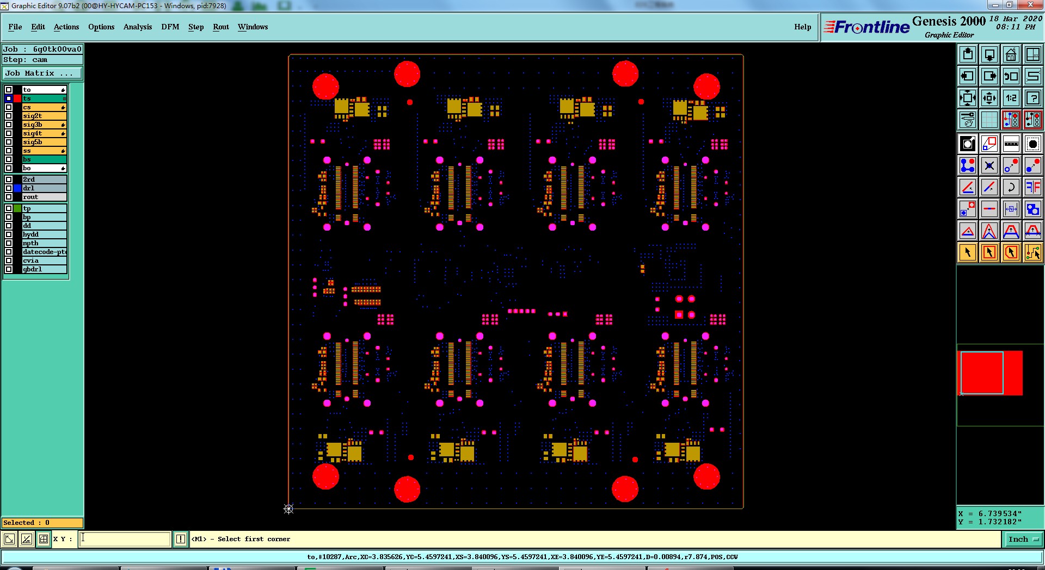Toggle the 'rout' layer checkbox
The height and width of the screenshot is (570, 1045).
pos(9,197)
